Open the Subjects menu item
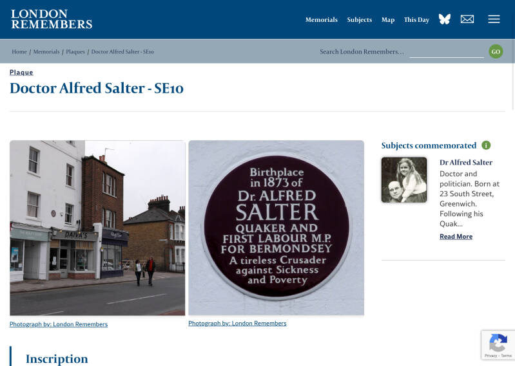 point(359,20)
